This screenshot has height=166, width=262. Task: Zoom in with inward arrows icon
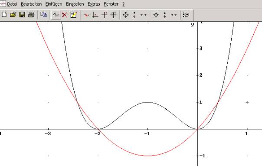(156, 15)
